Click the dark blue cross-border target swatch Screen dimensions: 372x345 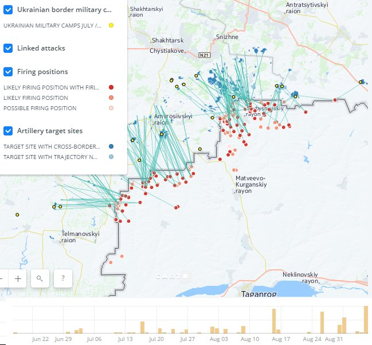[x=111, y=146]
